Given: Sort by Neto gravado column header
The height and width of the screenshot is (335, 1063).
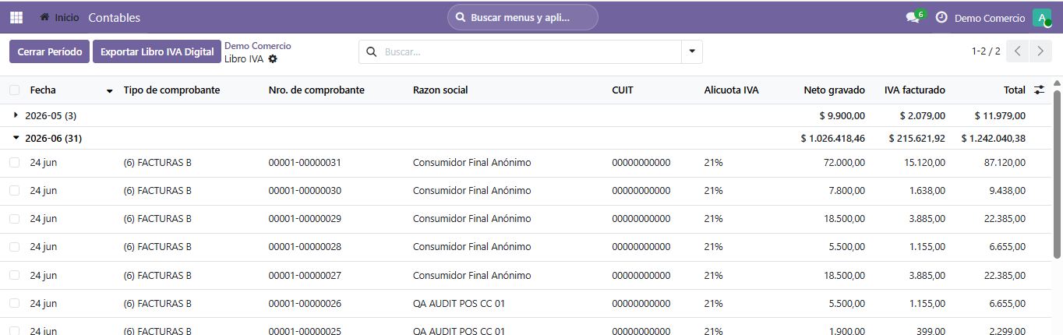Looking at the screenshot, I should point(834,90).
